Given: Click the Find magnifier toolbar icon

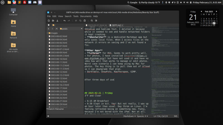Looking at the screenshot, I should [x=92, y=21].
